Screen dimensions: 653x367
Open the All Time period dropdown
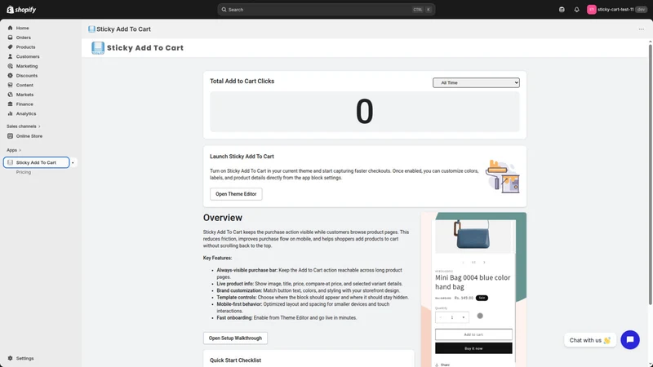[476, 83]
